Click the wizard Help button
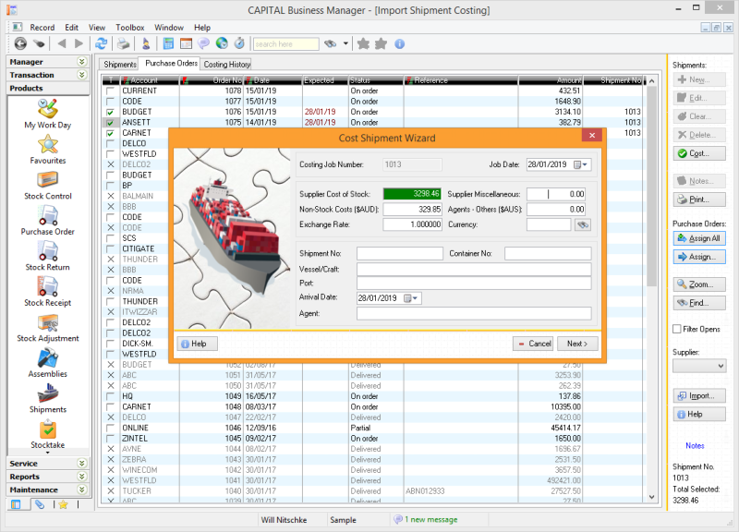 [x=198, y=344]
